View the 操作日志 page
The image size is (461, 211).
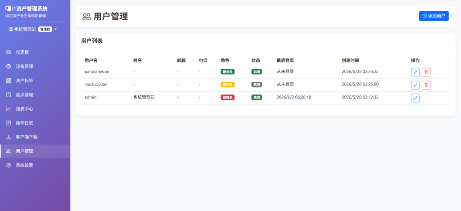(x=35, y=123)
